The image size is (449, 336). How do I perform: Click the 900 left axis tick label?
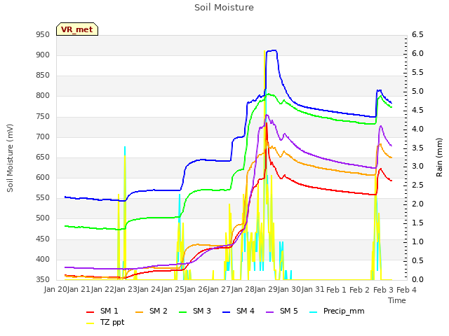coord(43,55)
